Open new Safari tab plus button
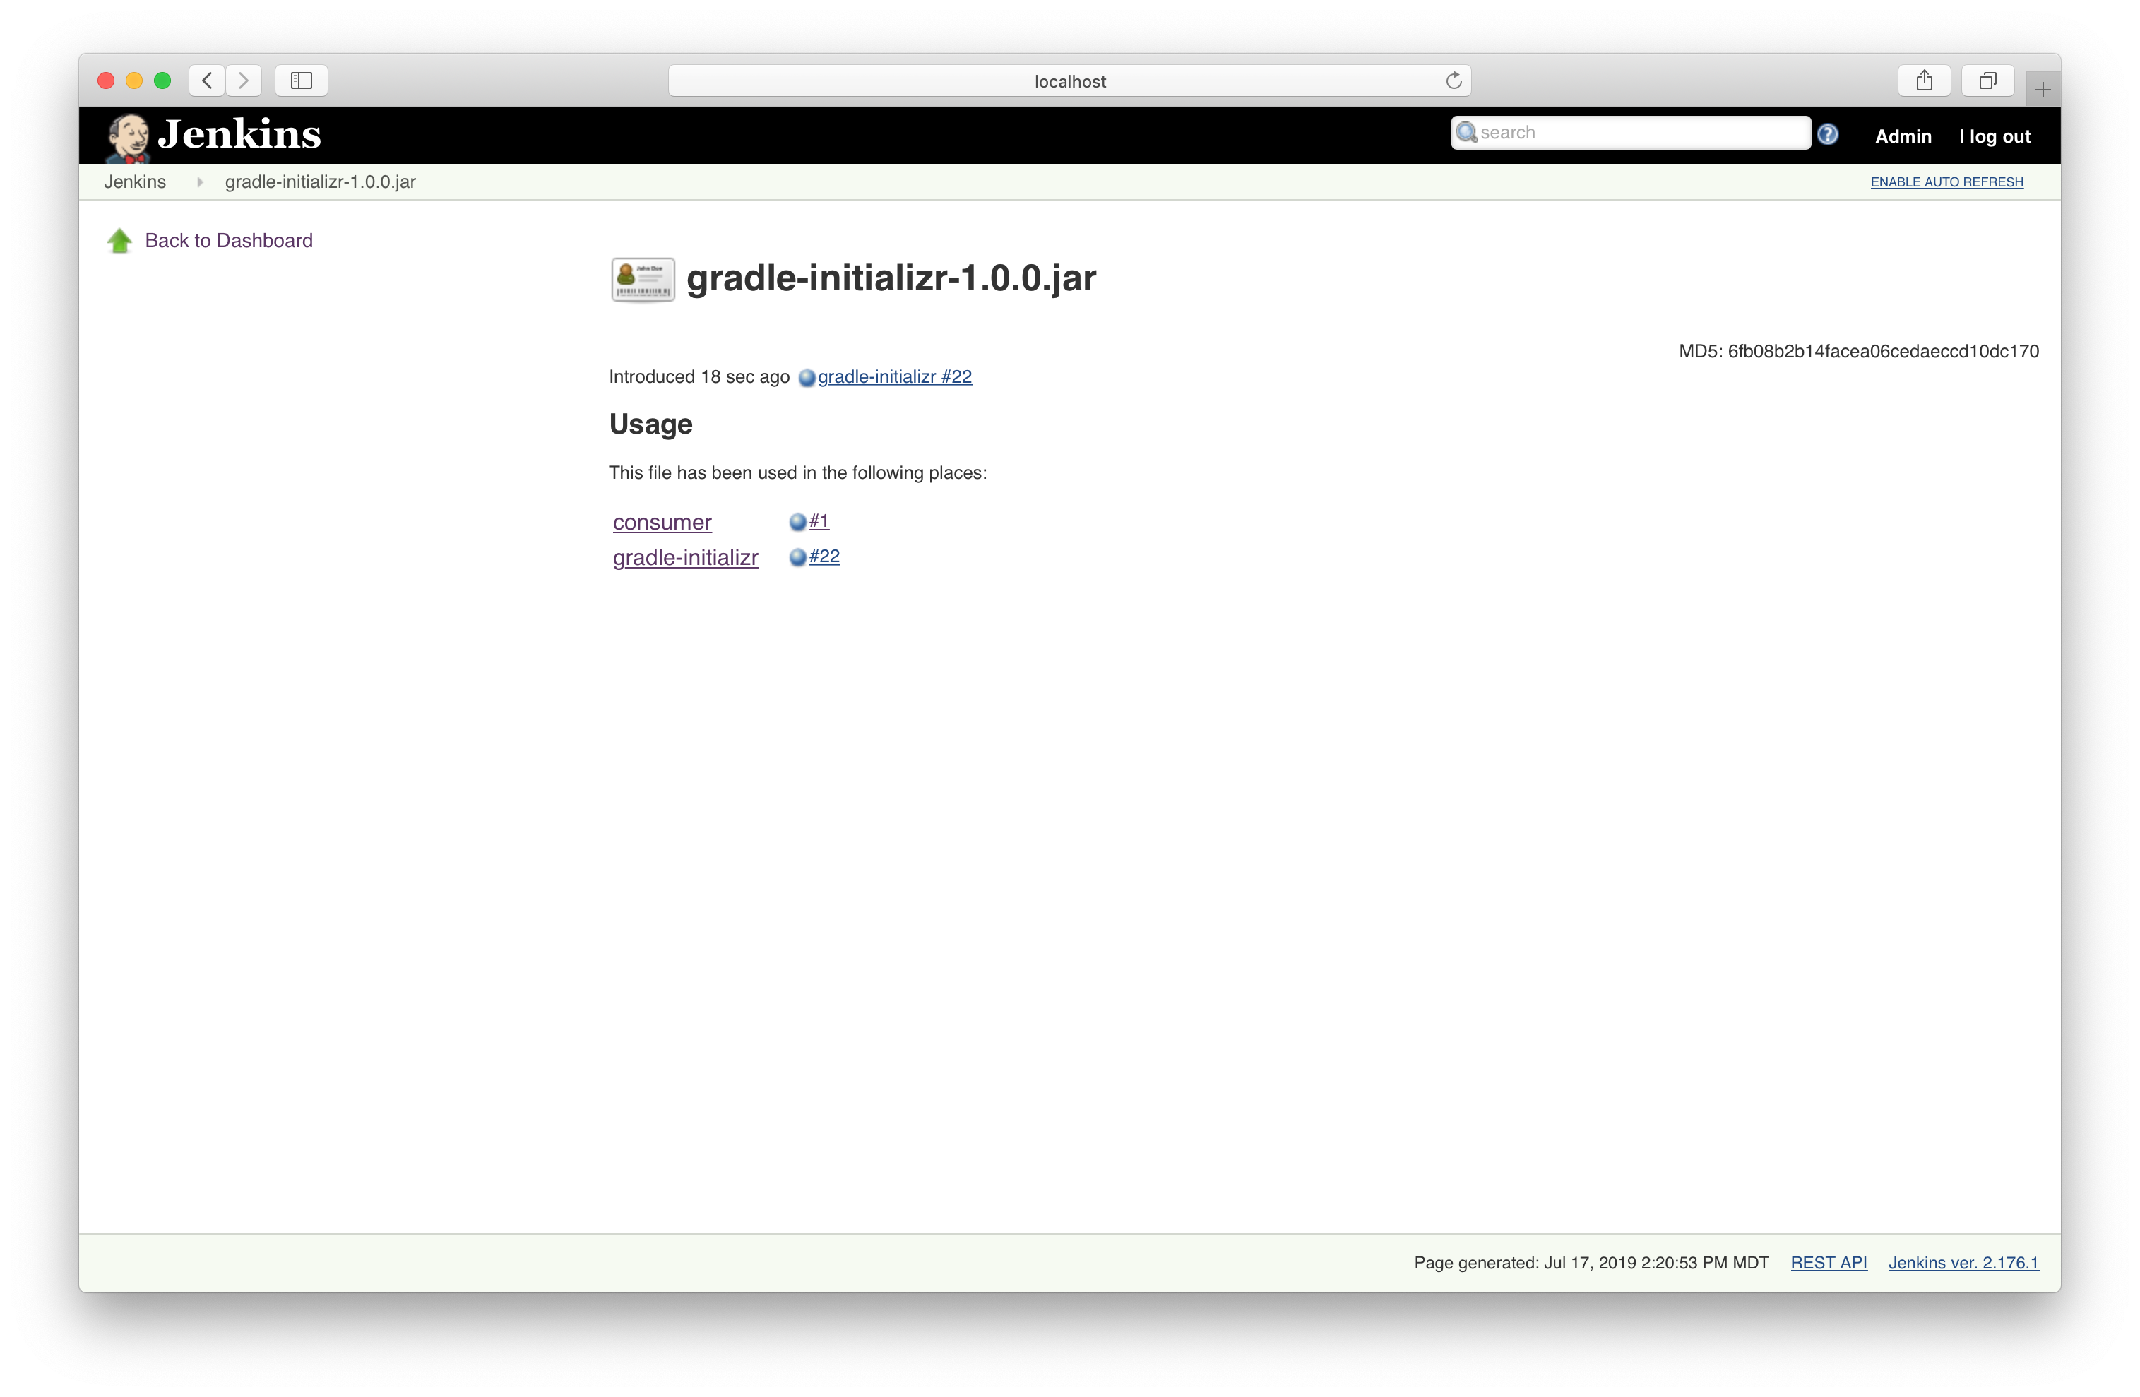 pyautogui.click(x=2043, y=90)
